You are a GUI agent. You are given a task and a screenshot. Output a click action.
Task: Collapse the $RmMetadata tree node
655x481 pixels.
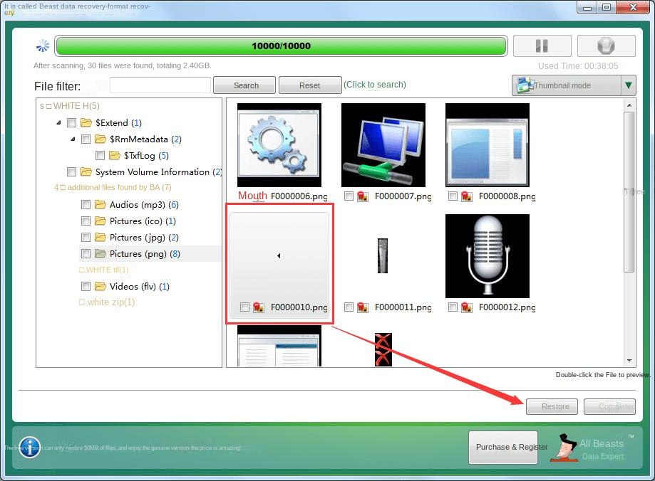click(72, 139)
